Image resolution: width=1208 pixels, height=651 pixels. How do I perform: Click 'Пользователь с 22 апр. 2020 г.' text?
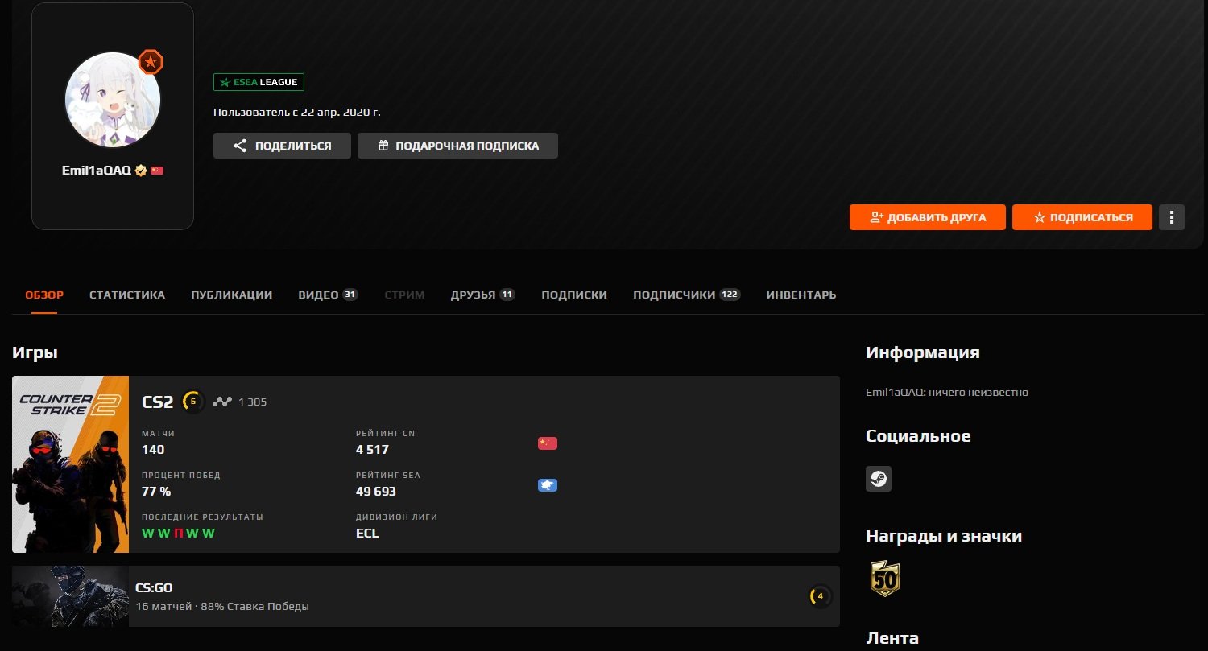pos(297,113)
